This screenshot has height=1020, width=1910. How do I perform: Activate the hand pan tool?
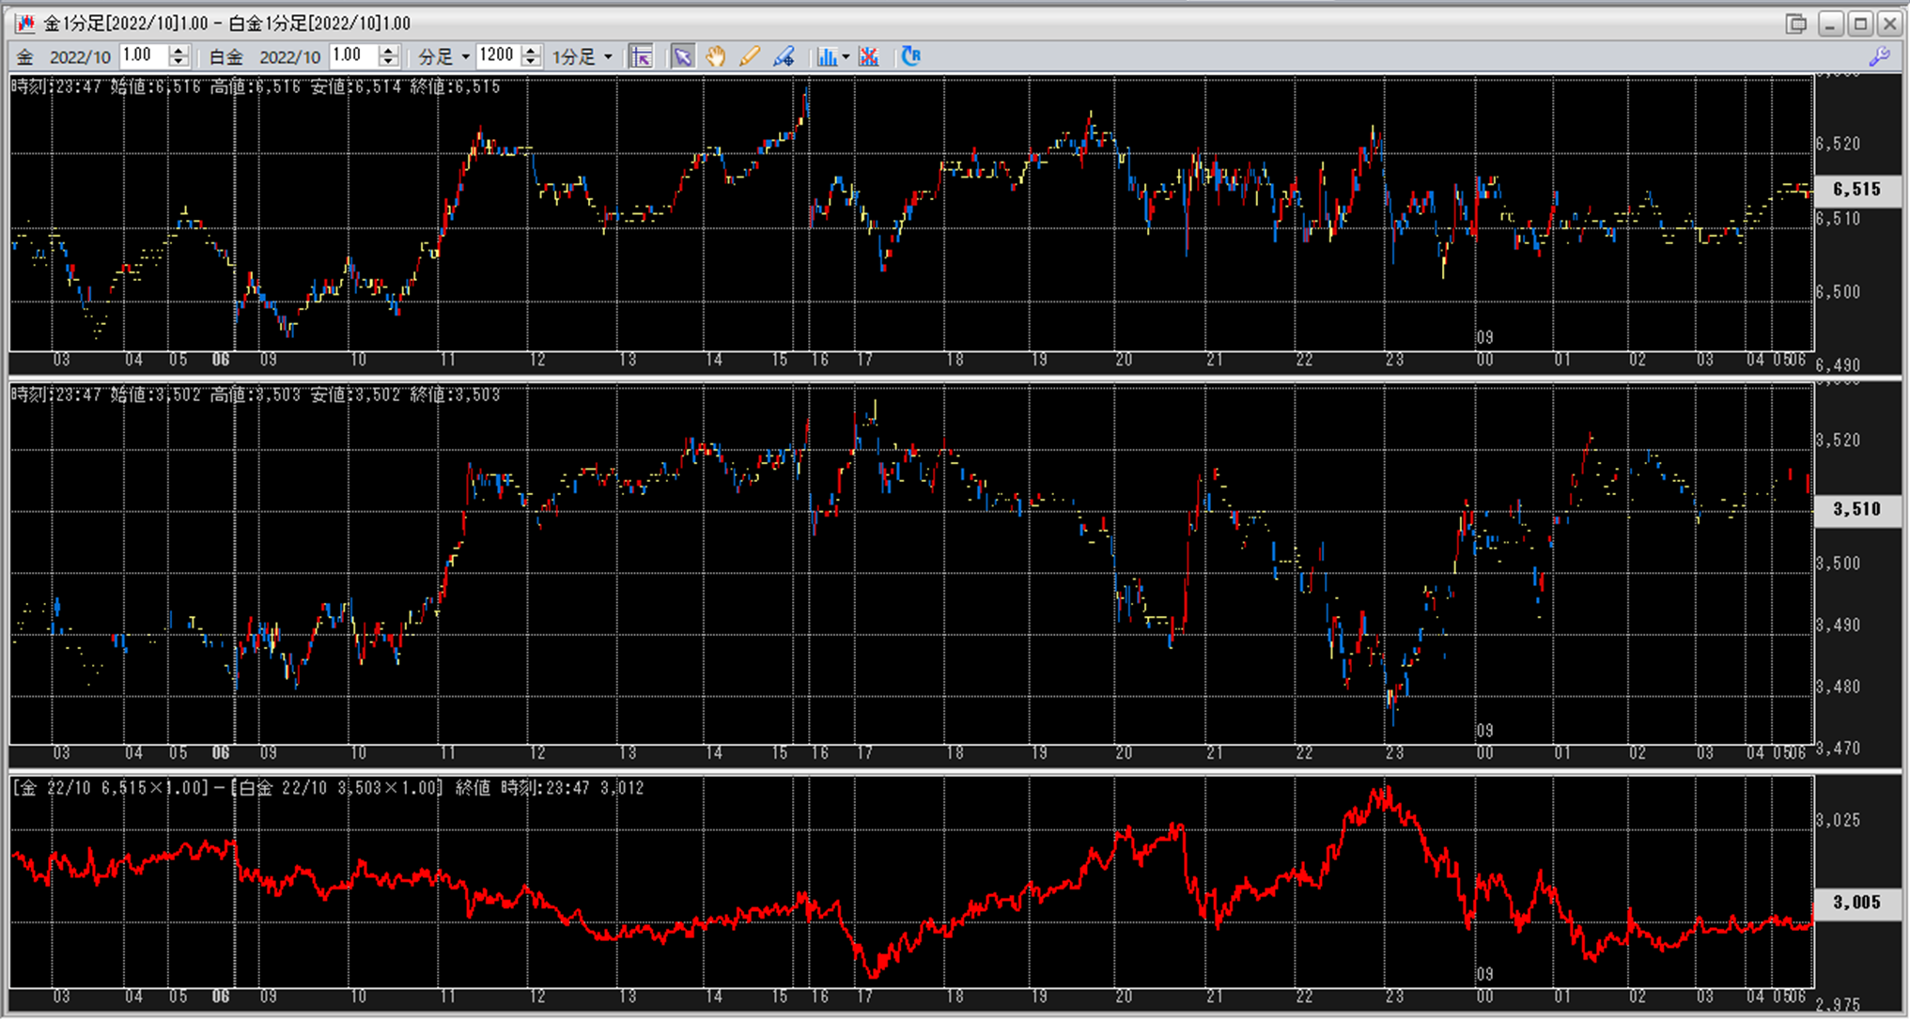(x=716, y=56)
